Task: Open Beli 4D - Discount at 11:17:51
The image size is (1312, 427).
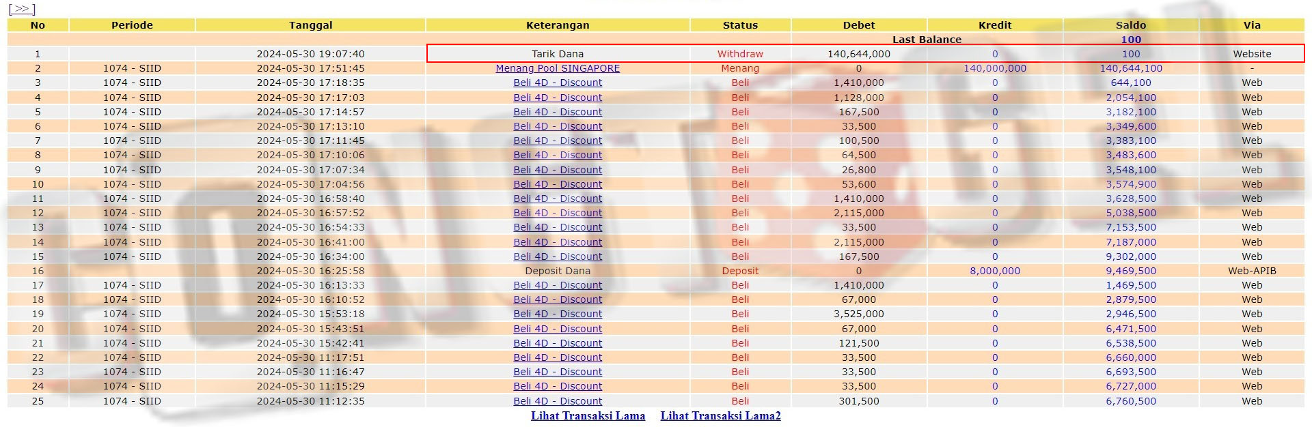Action: click(x=558, y=357)
